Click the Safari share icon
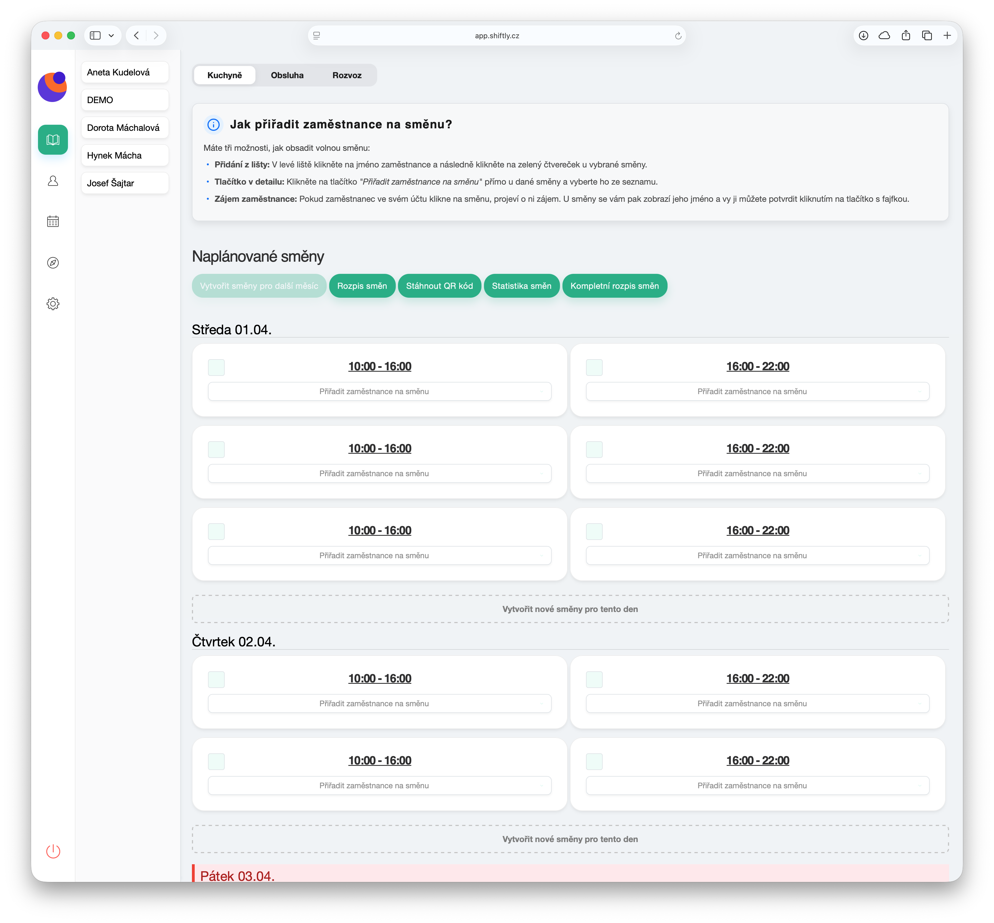 click(x=906, y=35)
